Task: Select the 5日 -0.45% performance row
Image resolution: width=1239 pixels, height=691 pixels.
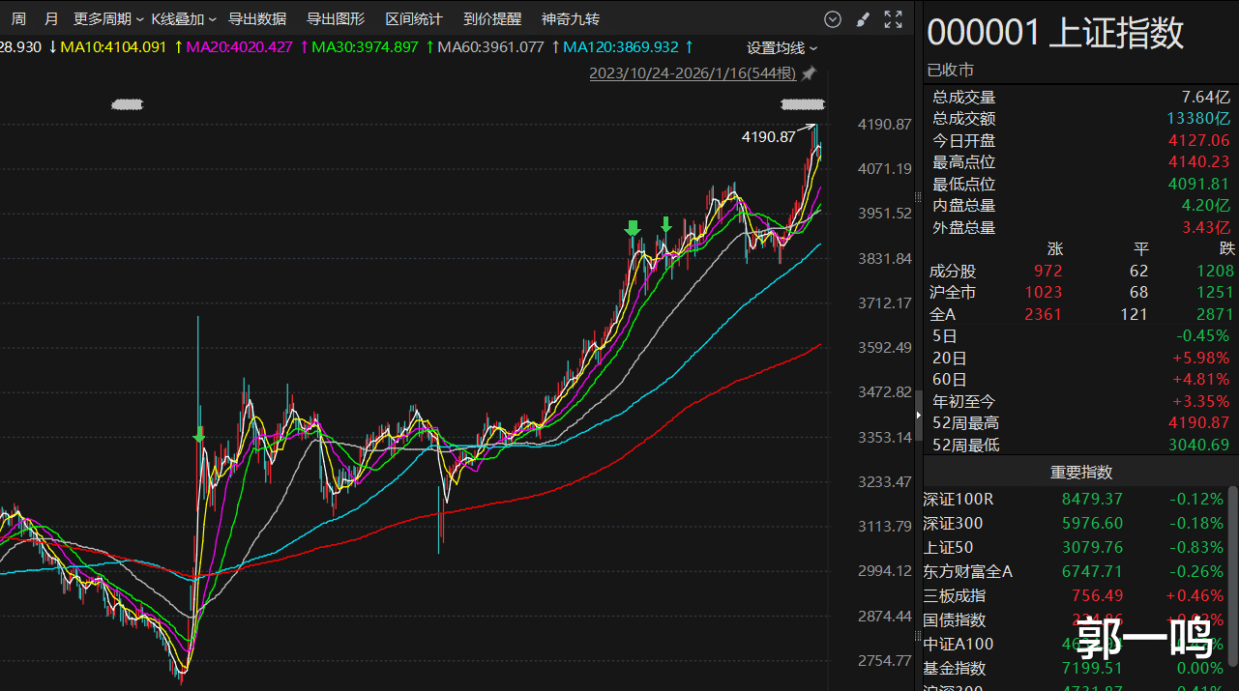Action: pos(1080,336)
